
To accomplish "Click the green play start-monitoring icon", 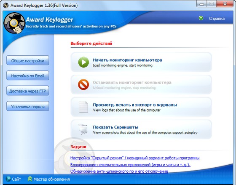I will tap(83, 62).
